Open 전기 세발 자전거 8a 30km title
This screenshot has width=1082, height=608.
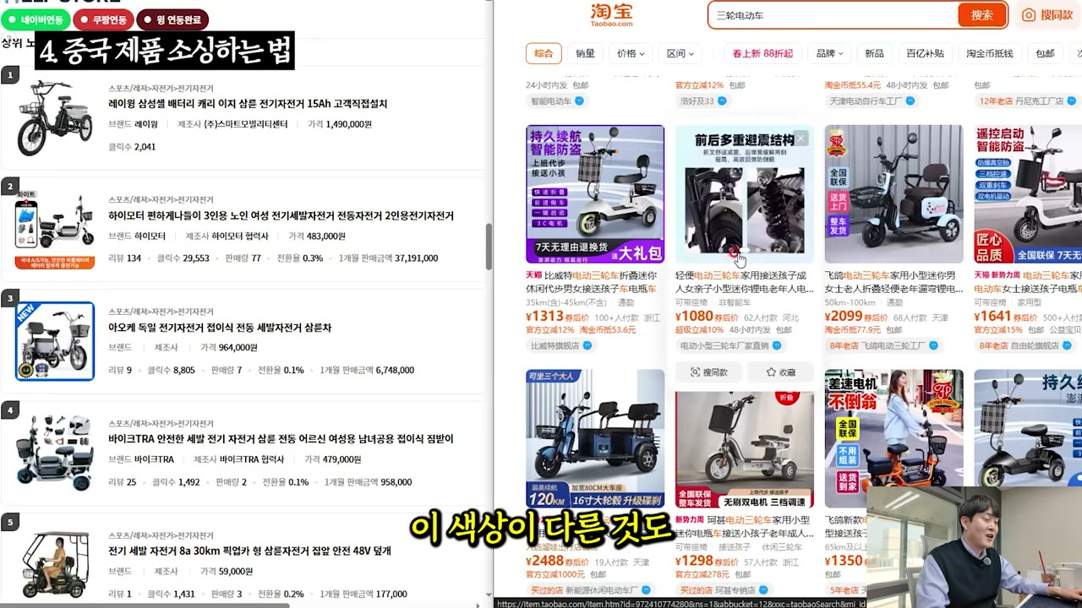click(249, 551)
